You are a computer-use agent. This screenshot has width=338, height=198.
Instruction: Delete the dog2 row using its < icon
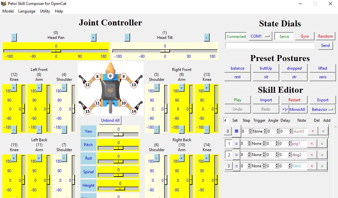pos(312,154)
